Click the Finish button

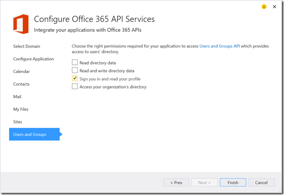[x=233, y=183]
